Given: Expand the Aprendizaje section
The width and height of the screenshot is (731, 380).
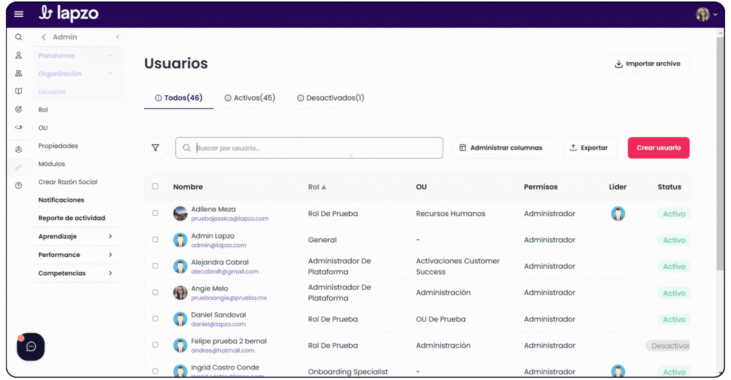Looking at the screenshot, I should pyautogui.click(x=75, y=236).
